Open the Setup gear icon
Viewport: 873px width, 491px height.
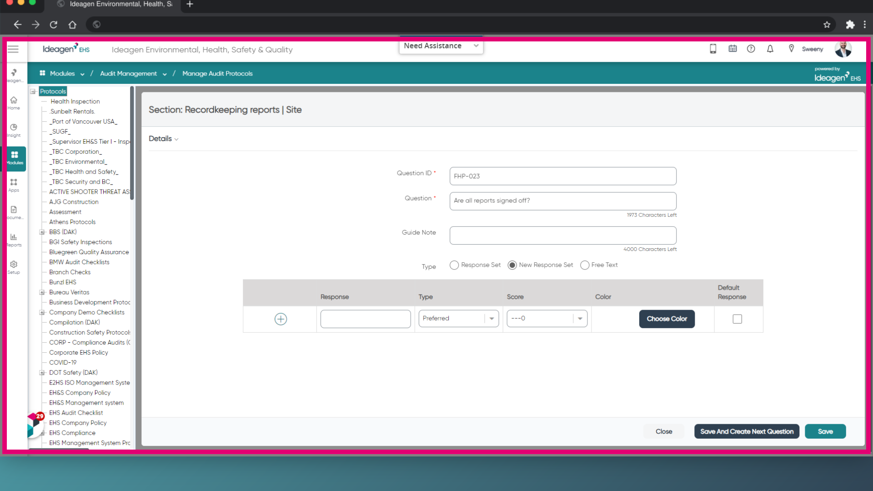point(14,267)
